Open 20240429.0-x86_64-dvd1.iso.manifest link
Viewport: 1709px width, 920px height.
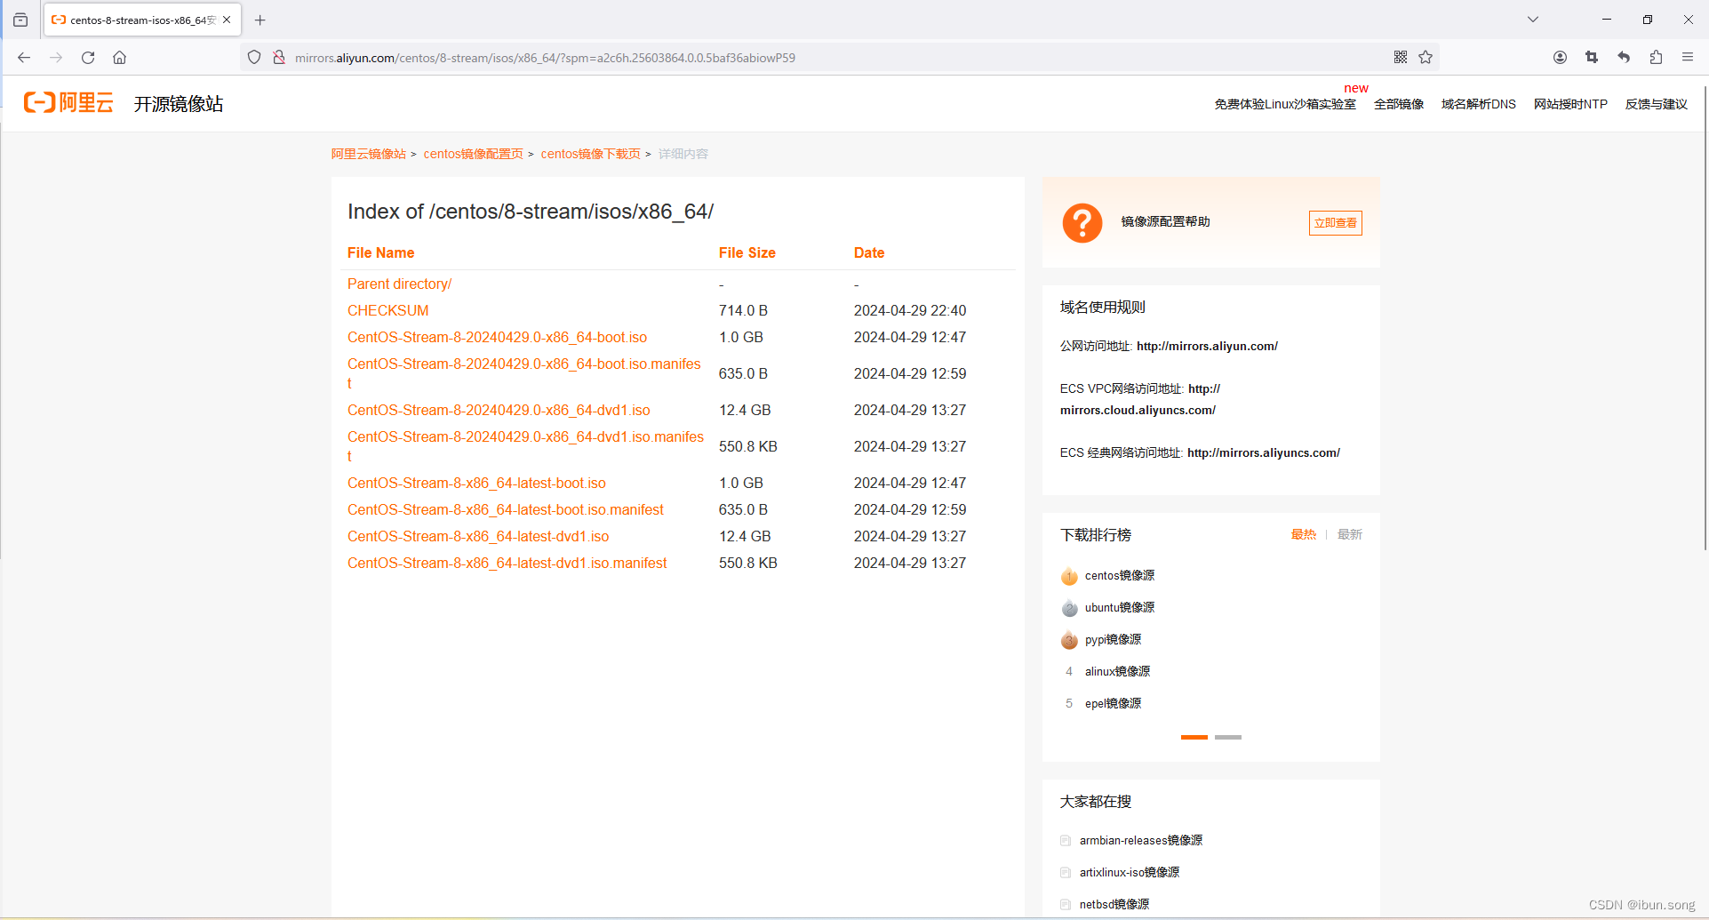click(525, 446)
